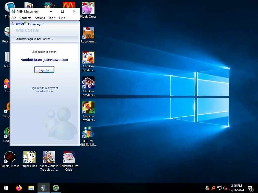
Task: Select the Chicken Invaders shortcut with Santa-hat chicken
Action: coord(88,62)
